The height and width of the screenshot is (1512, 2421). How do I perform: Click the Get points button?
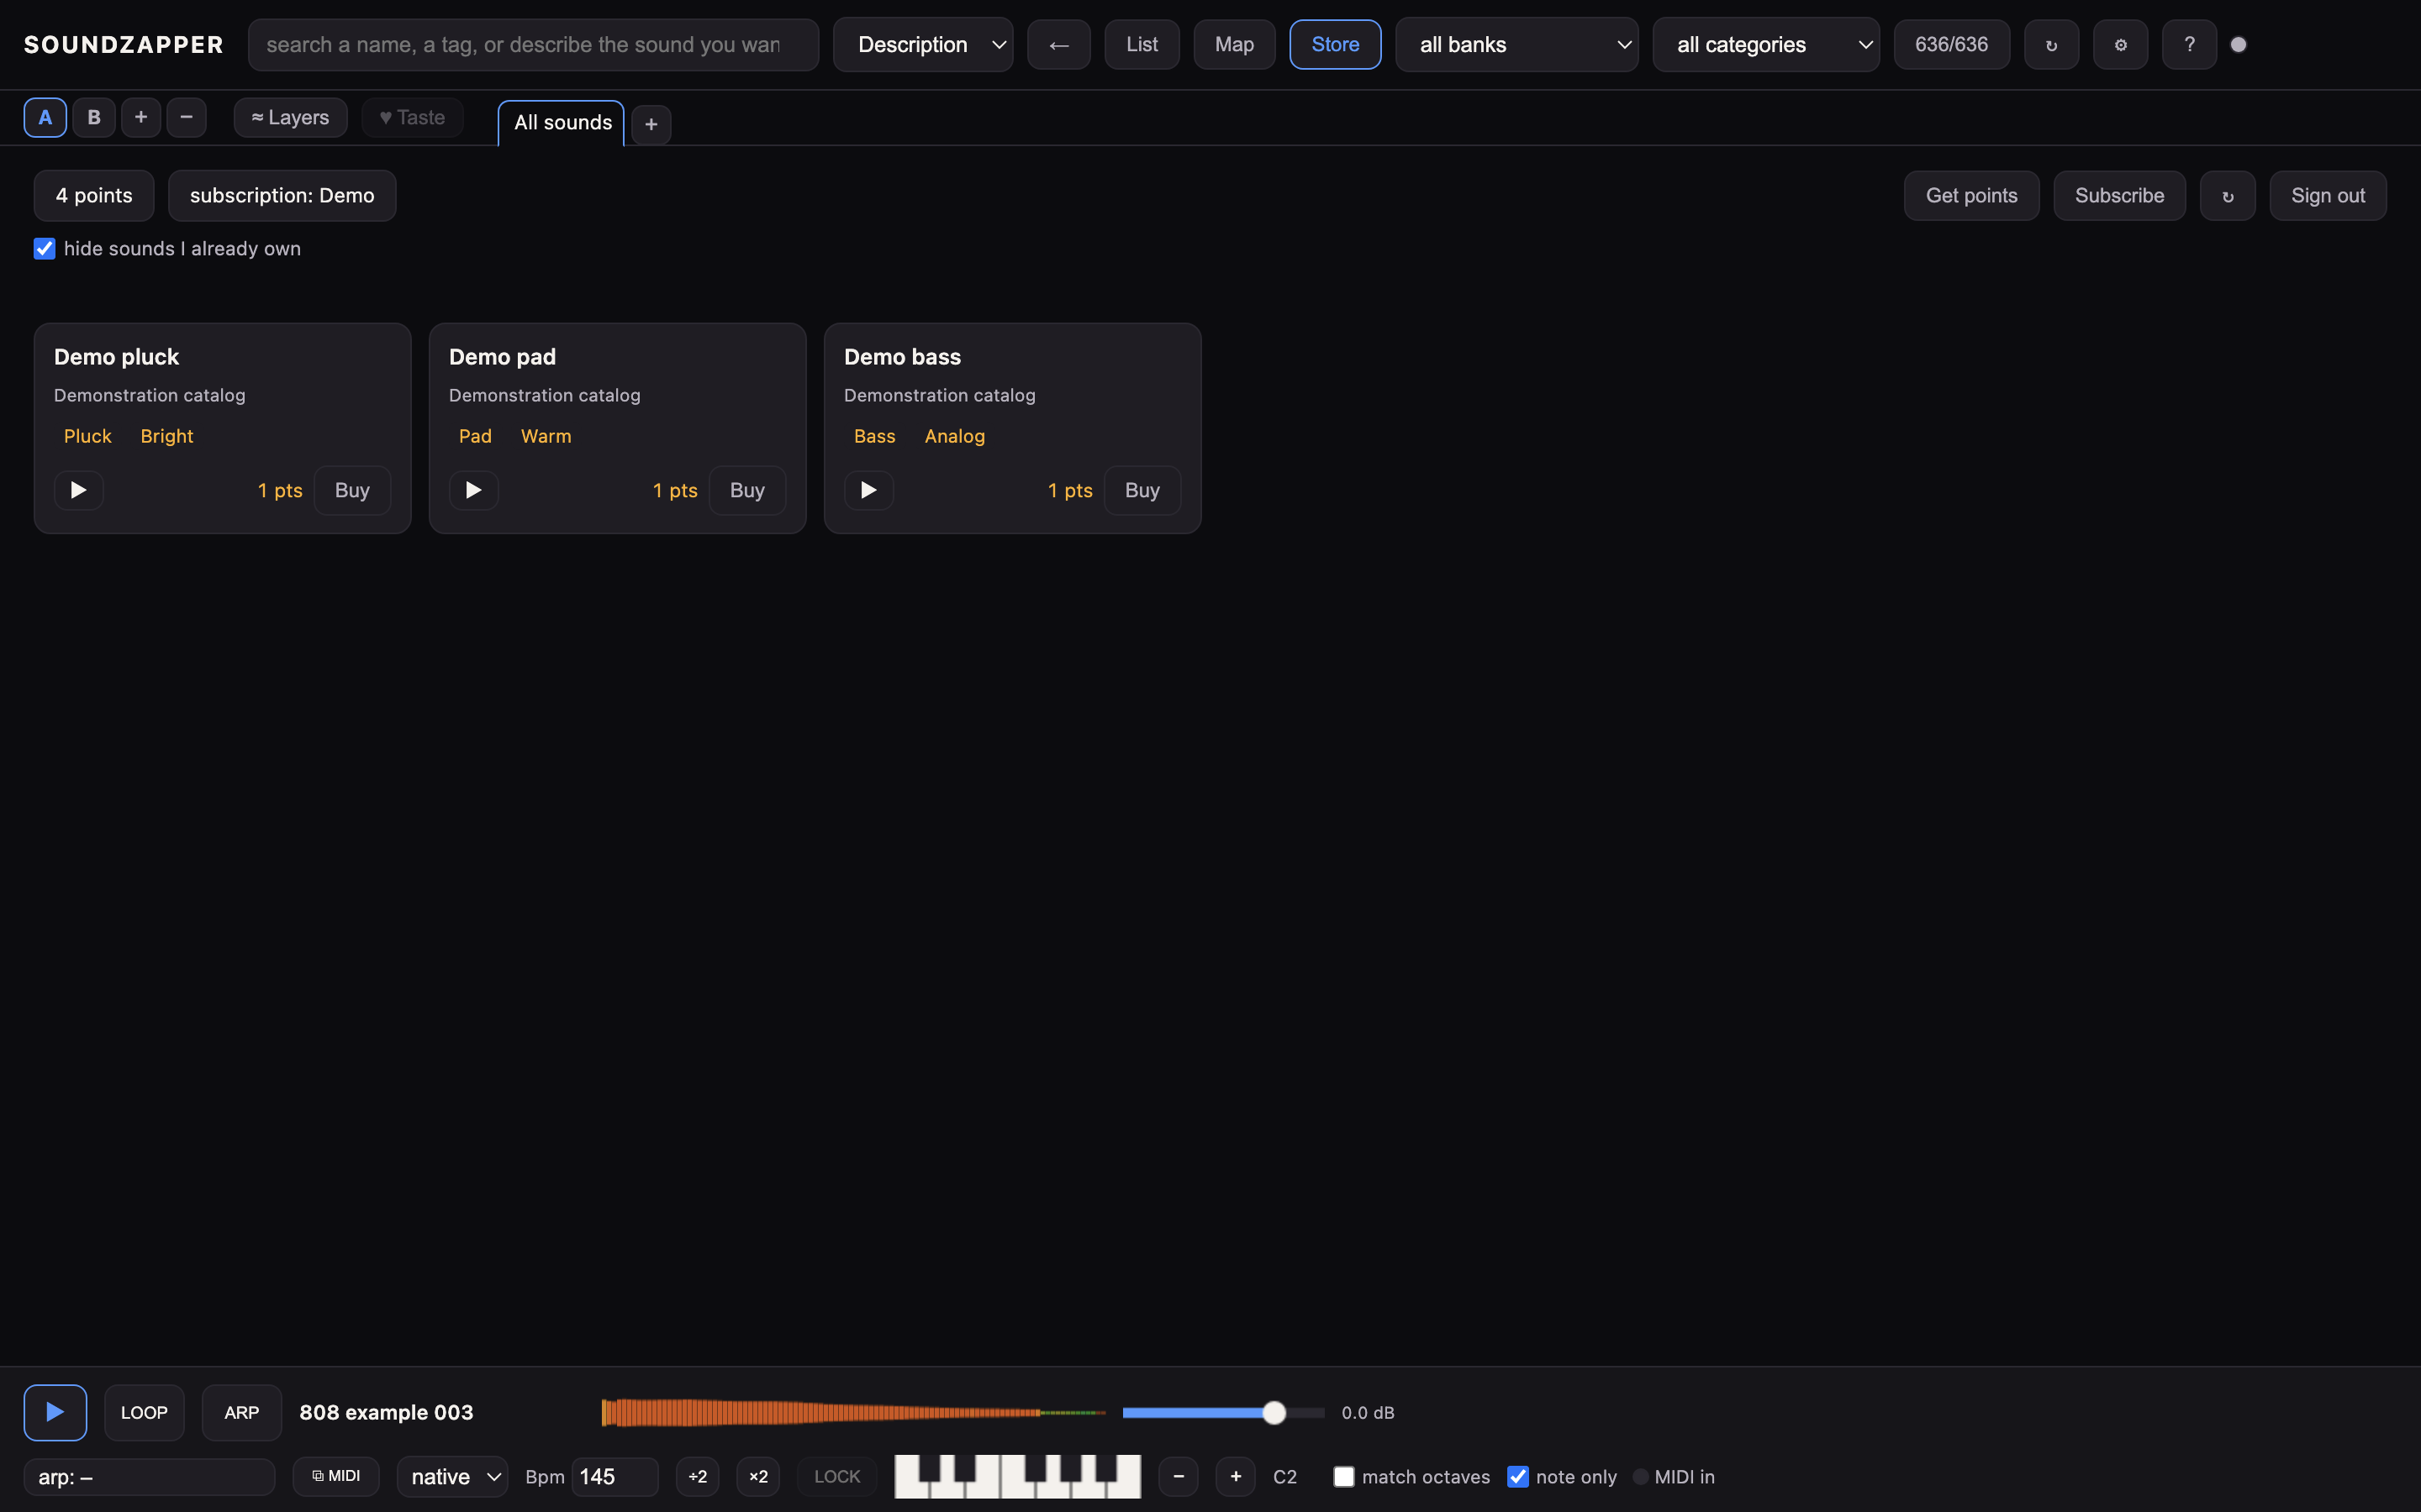1970,196
